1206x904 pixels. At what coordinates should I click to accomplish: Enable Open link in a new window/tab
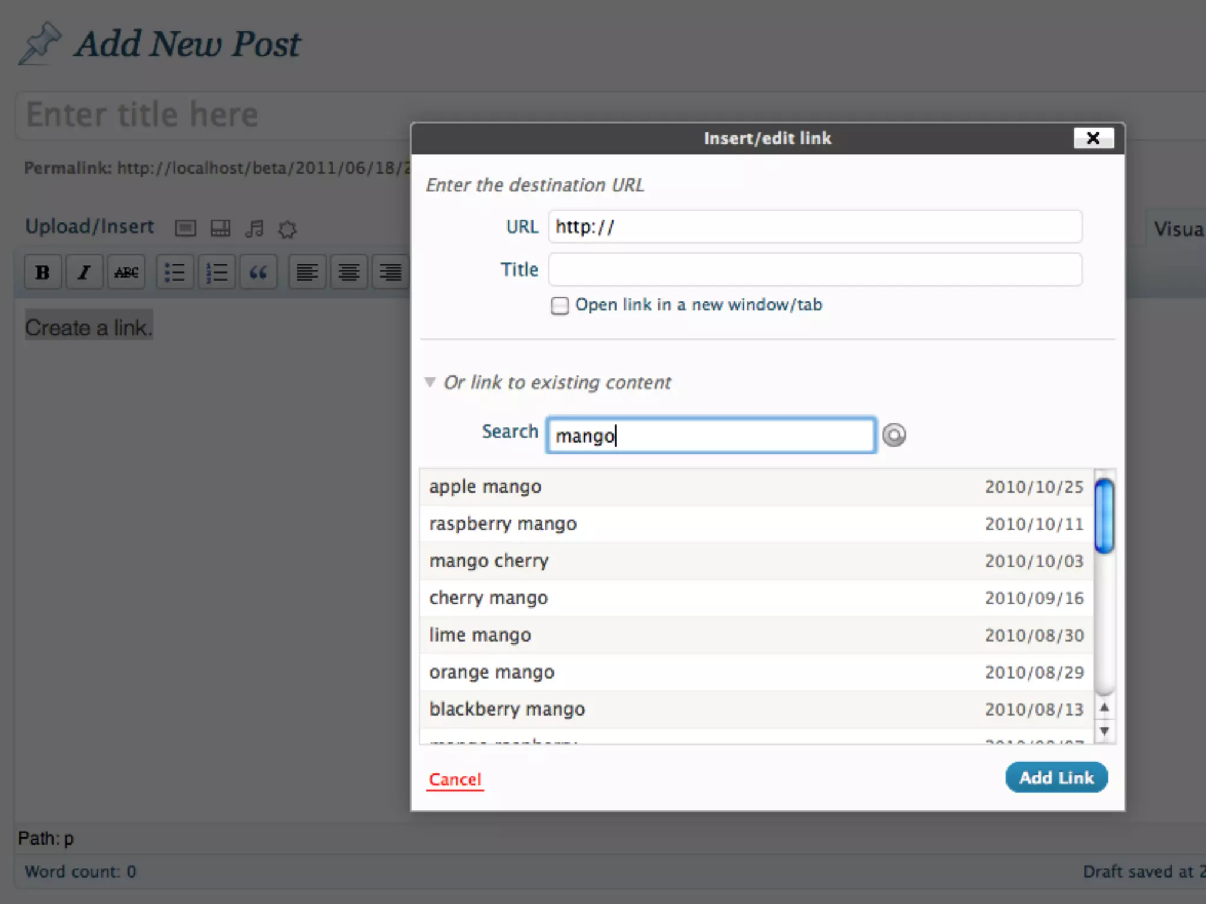pos(559,305)
